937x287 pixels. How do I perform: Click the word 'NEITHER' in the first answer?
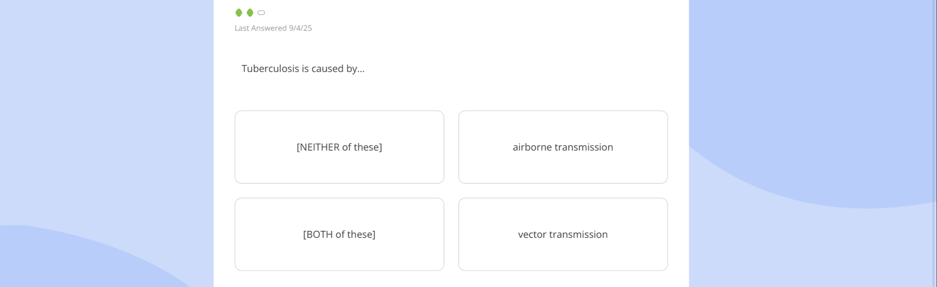(x=320, y=147)
